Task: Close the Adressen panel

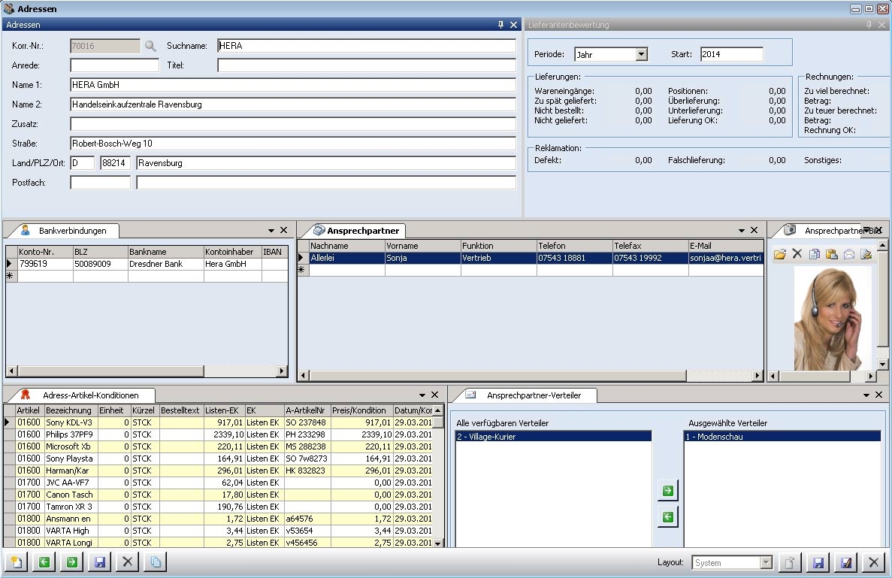Action: [x=514, y=25]
